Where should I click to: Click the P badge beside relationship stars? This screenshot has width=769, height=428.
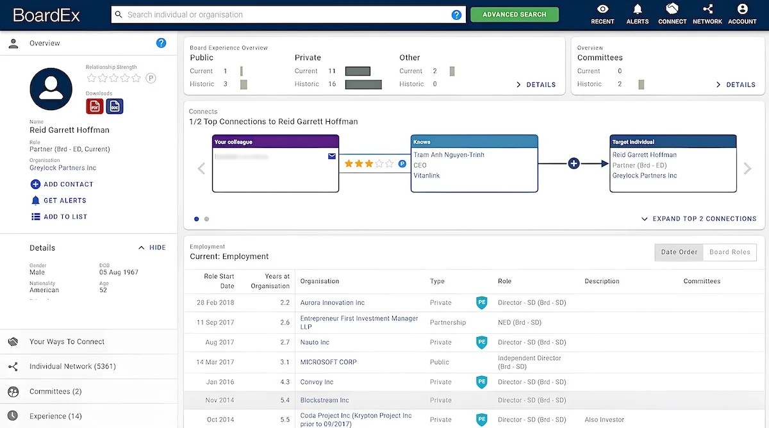[x=151, y=78]
